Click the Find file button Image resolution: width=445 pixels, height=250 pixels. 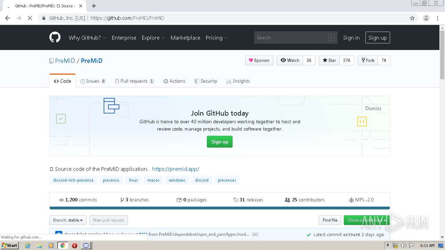[330, 220]
